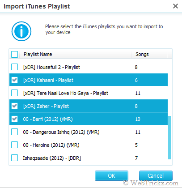Uncheck the Kahaani playlist checkbox
The height and width of the screenshot is (188, 182).
15,80
